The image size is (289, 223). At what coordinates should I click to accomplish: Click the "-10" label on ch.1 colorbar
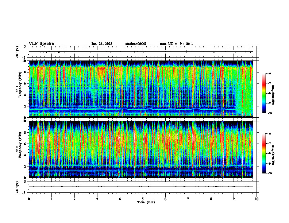click(x=270, y=113)
